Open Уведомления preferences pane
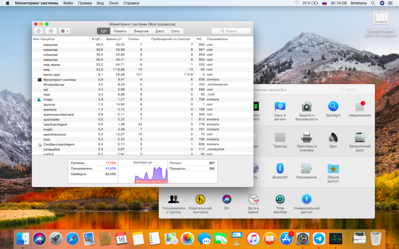 coord(360,109)
